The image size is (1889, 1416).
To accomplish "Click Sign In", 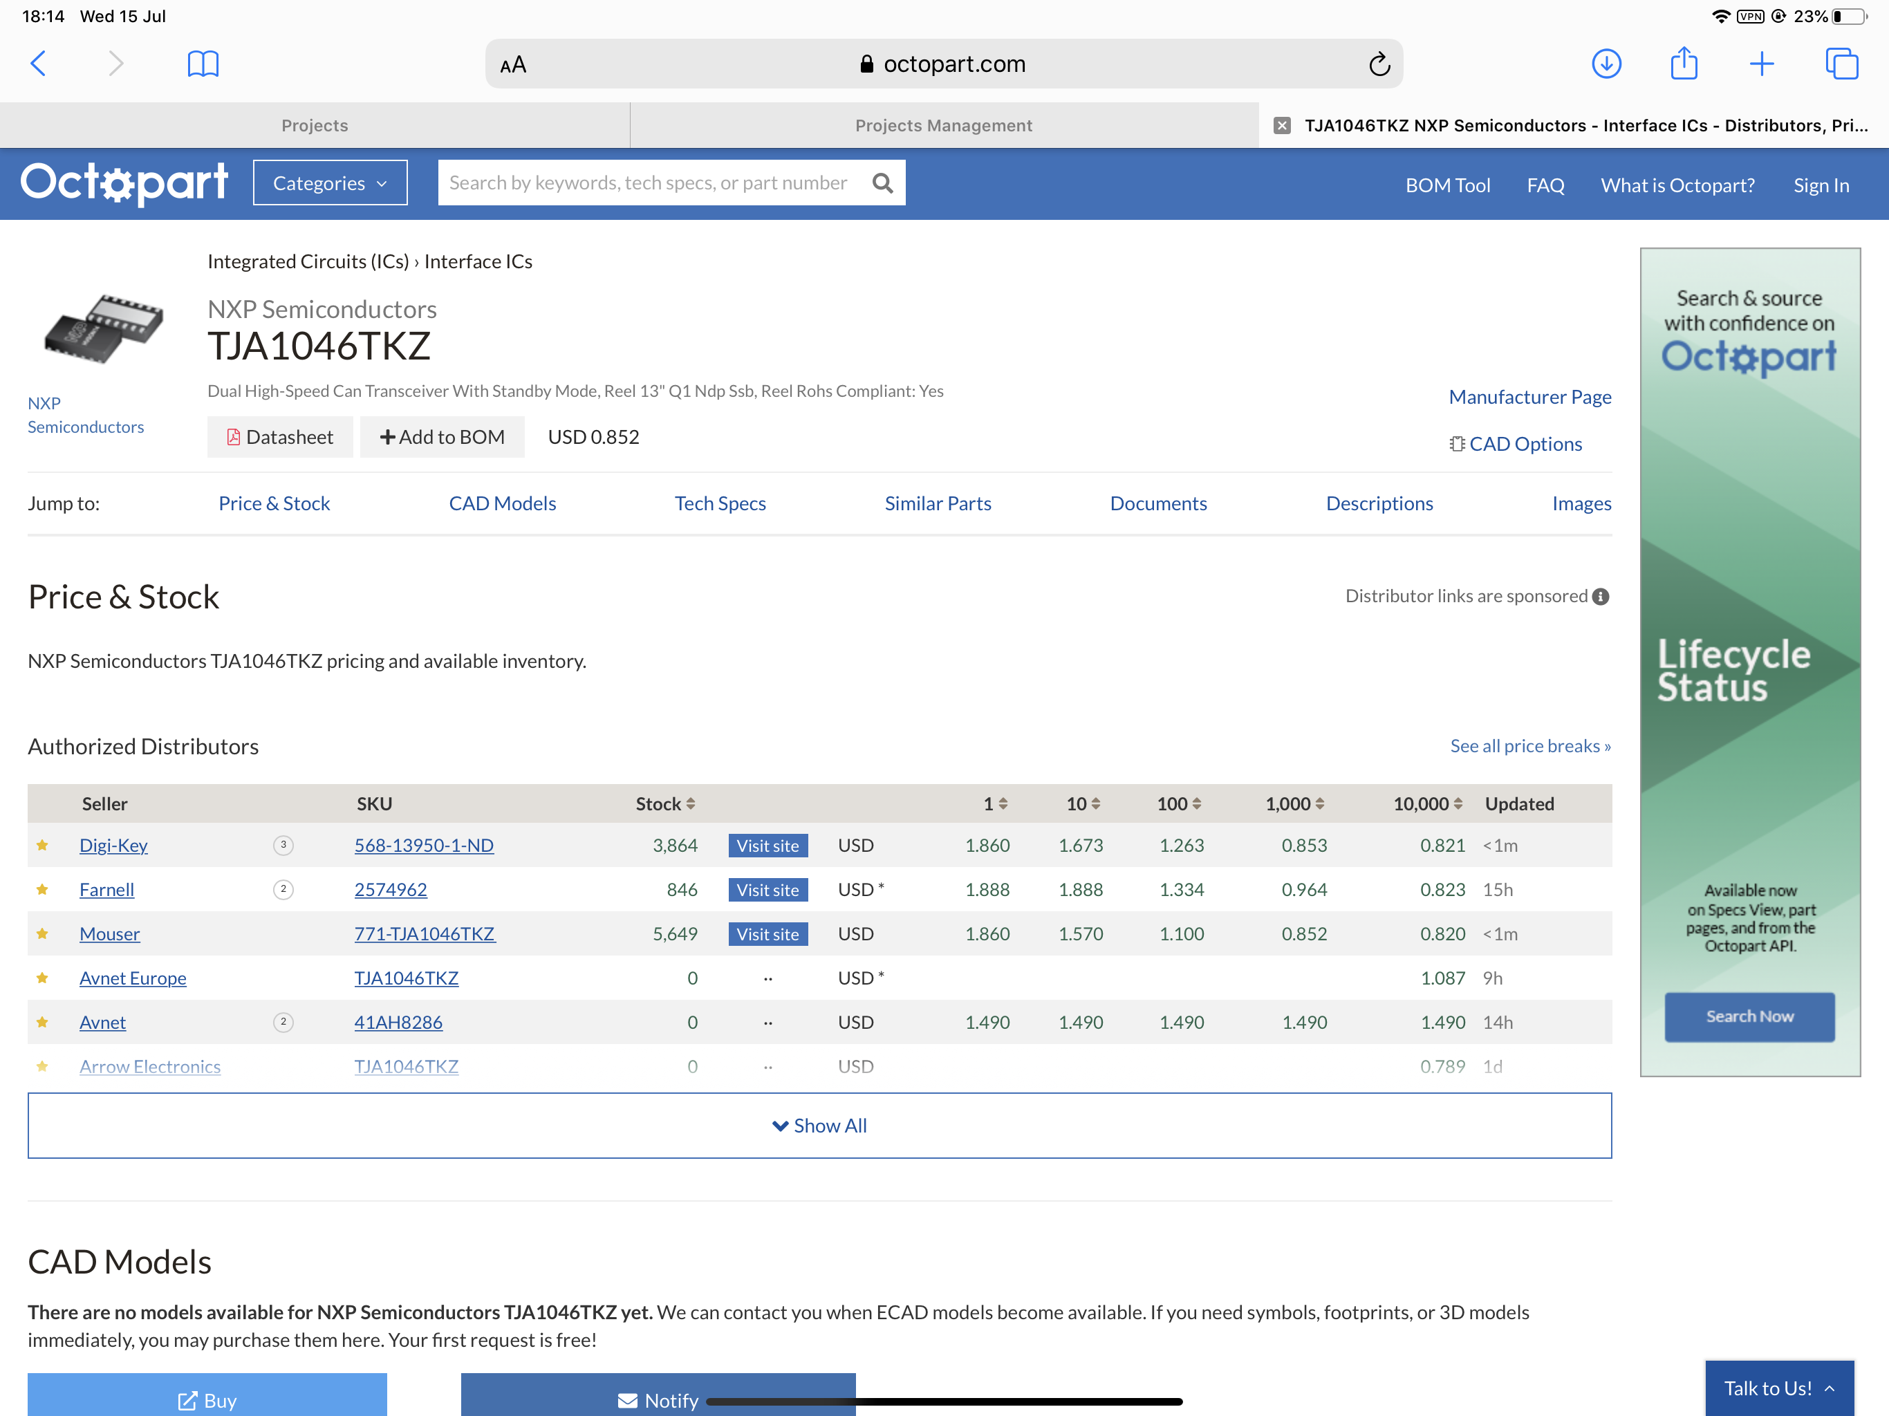I will pyautogui.click(x=1821, y=185).
